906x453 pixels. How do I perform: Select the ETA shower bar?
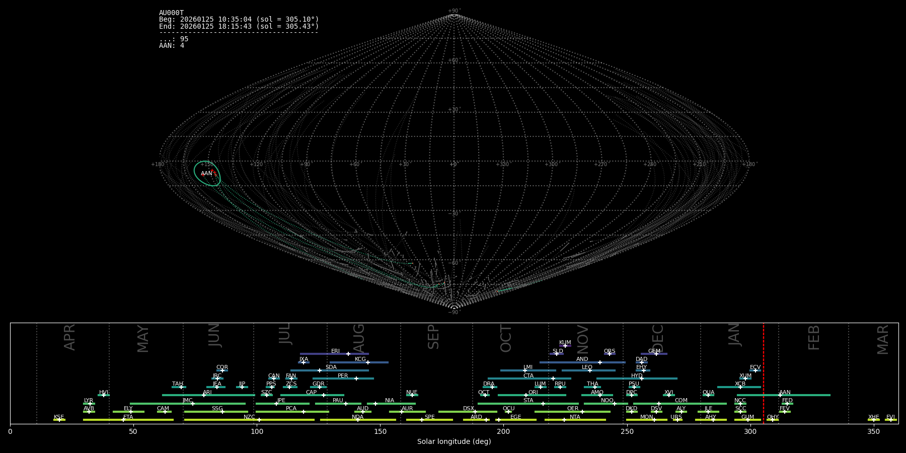[128, 420]
